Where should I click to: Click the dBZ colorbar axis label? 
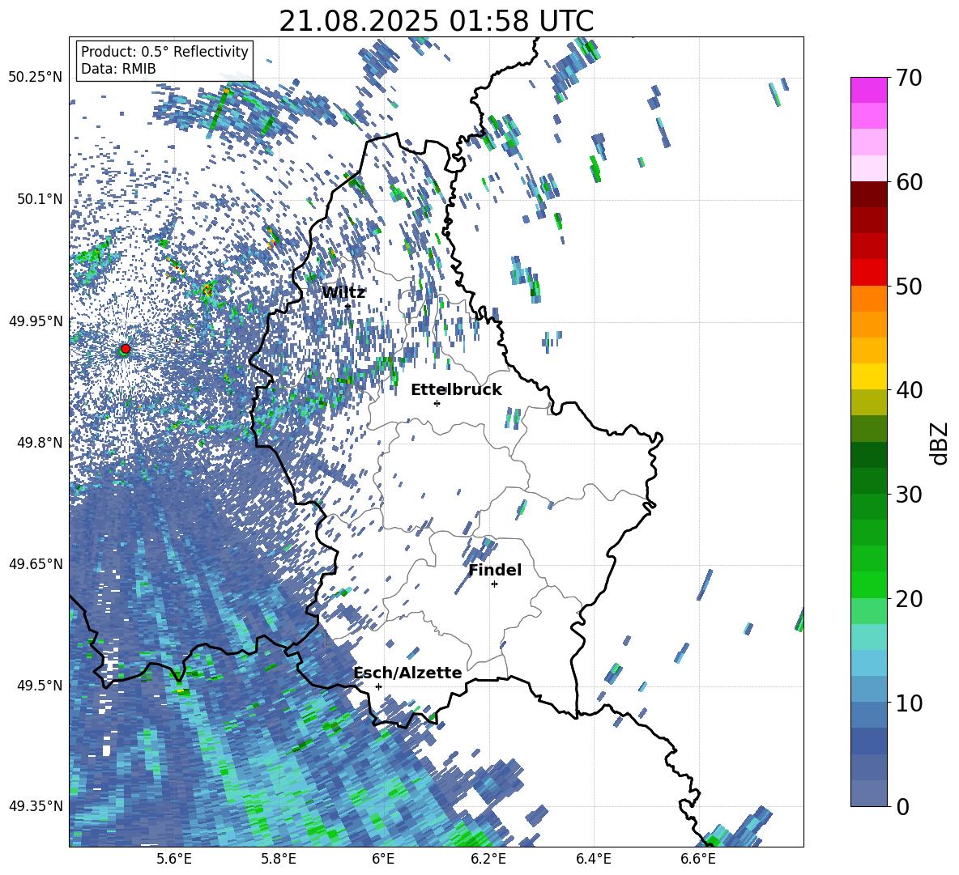pos(940,443)
